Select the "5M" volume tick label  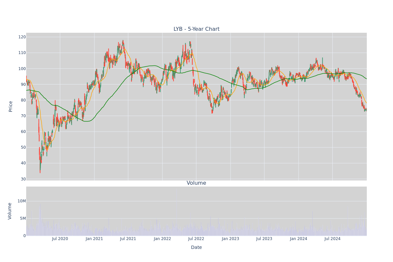click(x=23, y=218)
